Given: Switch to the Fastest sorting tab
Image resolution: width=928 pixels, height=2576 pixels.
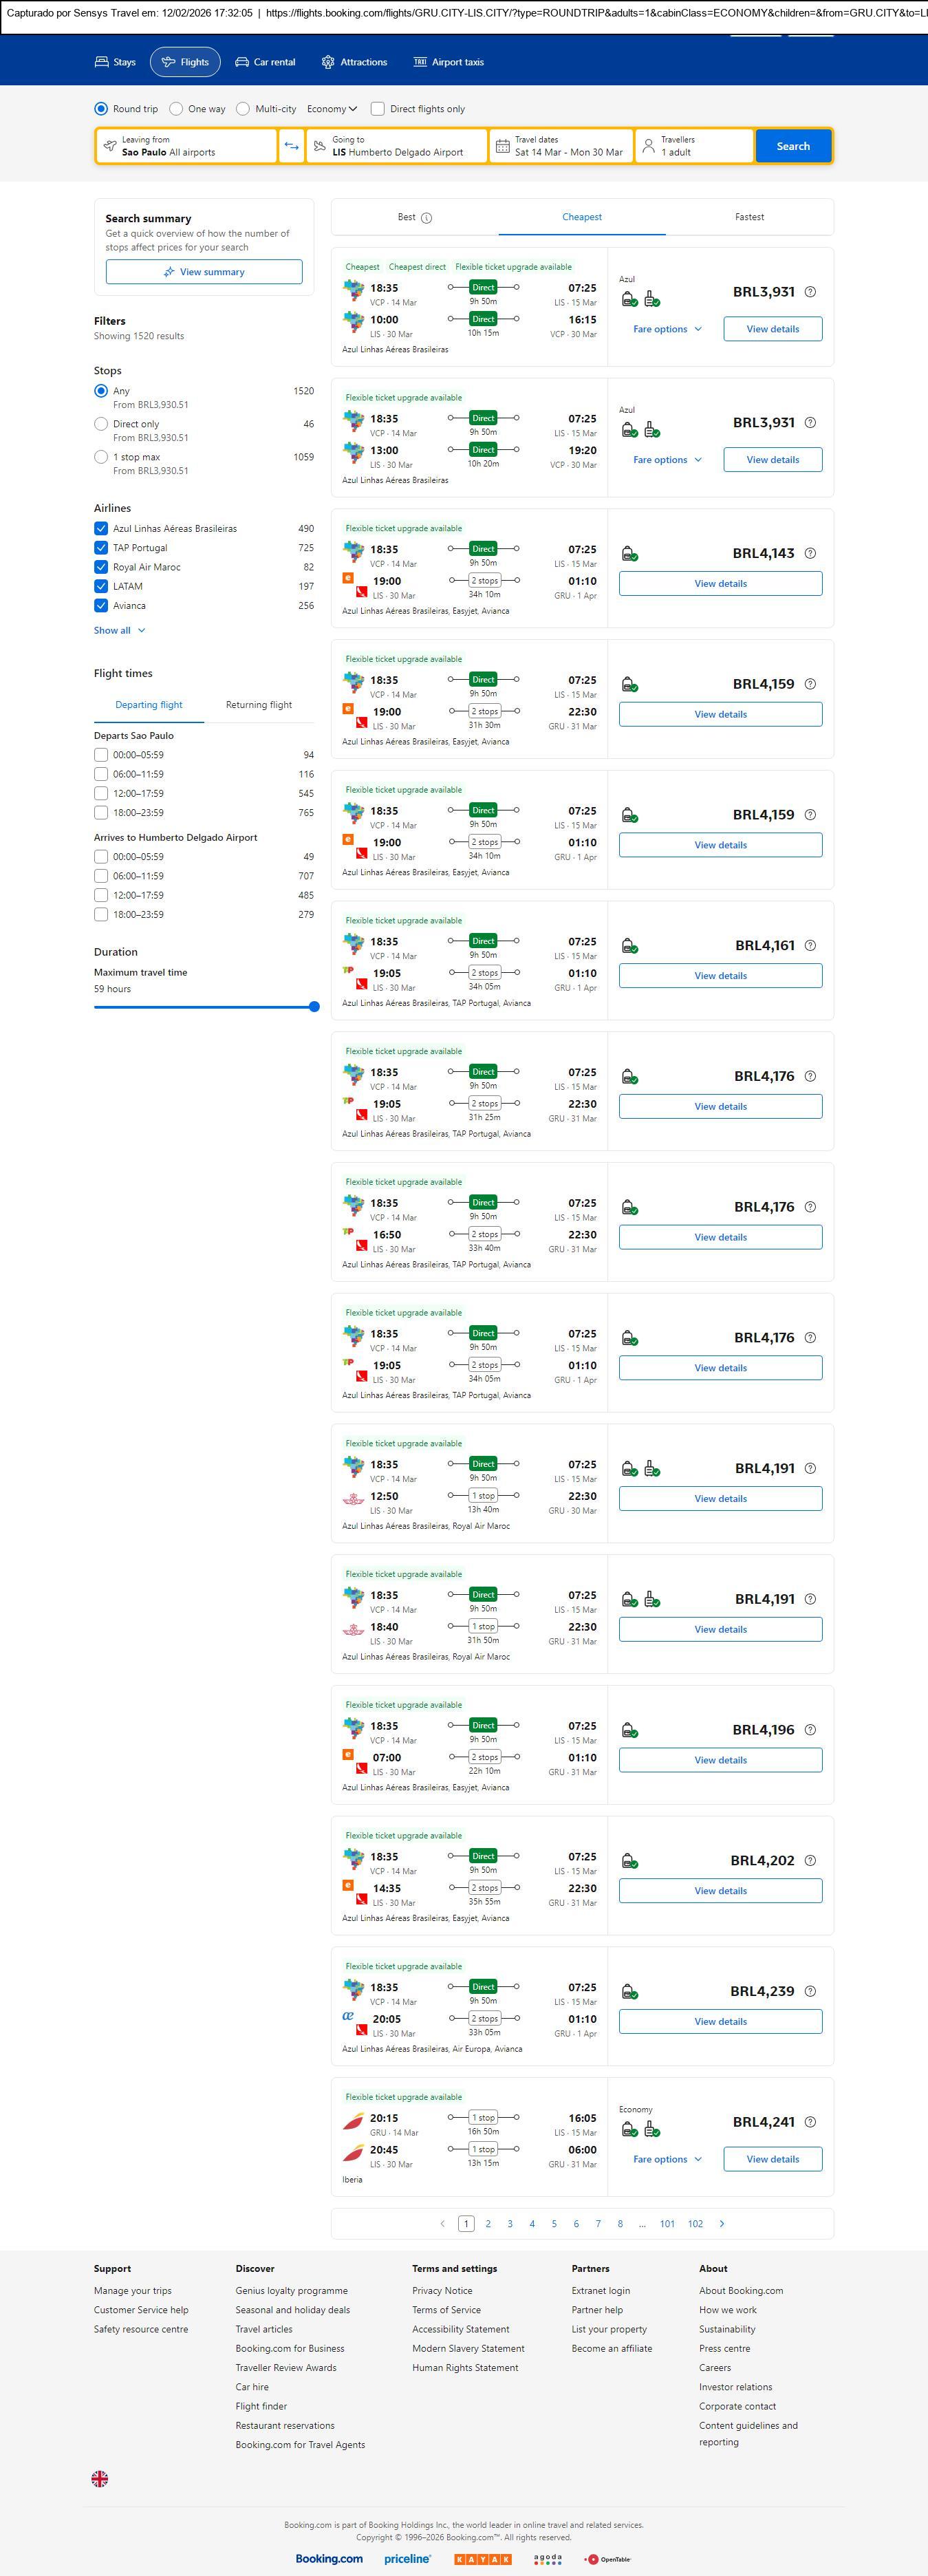Looking at the screenshot, I should (749, 217).
